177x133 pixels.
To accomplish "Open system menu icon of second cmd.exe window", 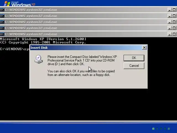I will tap(2, 16).
